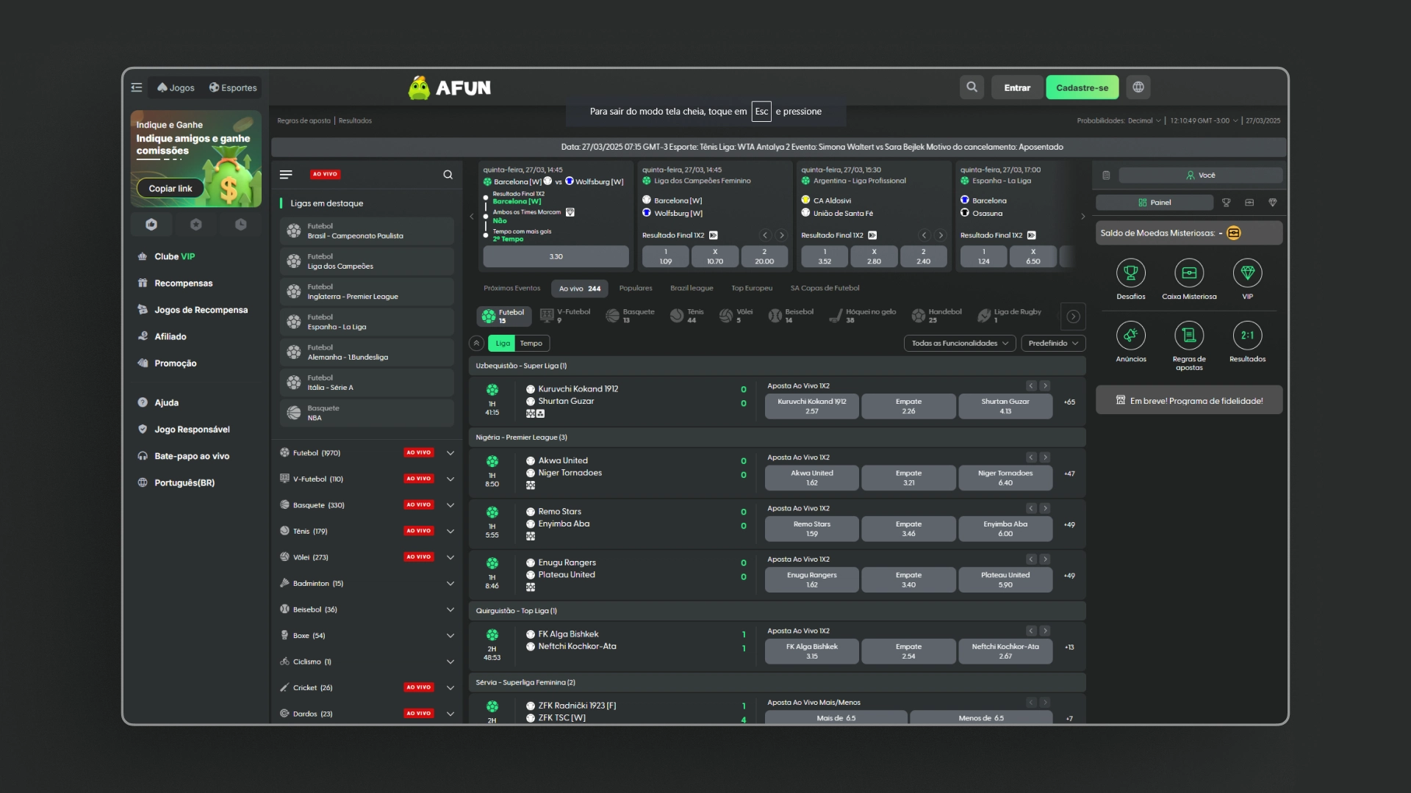This screenshot has height=793, width=1411.
Task: Open the Painel tab in right panel
Action: click(x=1155, y=203)
